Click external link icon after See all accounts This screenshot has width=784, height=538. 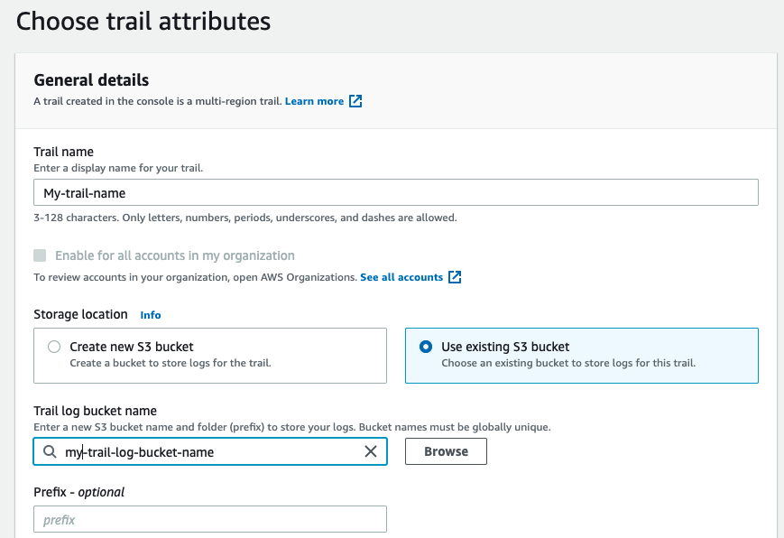pos(455,277)
